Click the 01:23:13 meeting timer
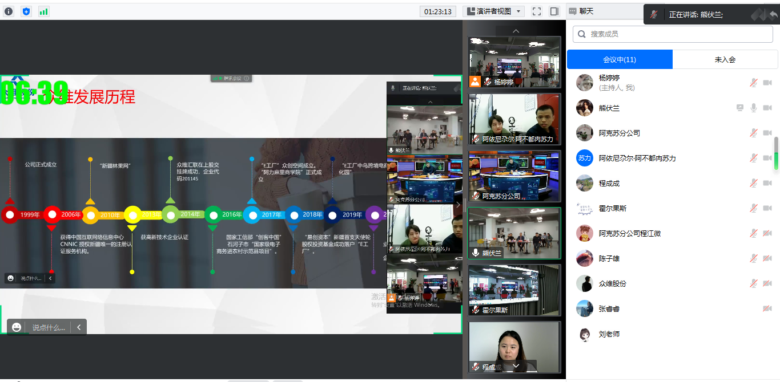 tap(439, 11)
